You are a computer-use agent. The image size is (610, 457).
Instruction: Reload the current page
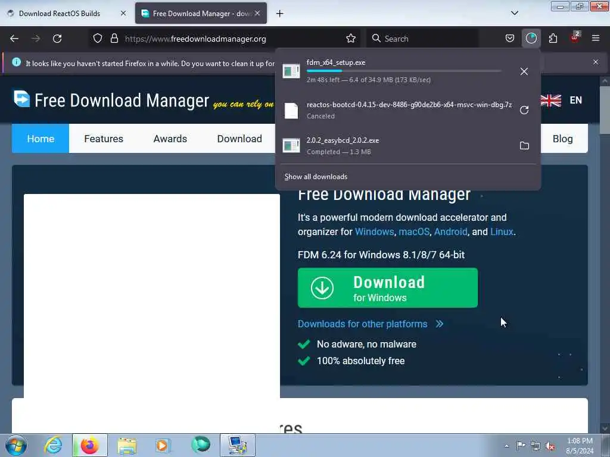pos(57,39)
